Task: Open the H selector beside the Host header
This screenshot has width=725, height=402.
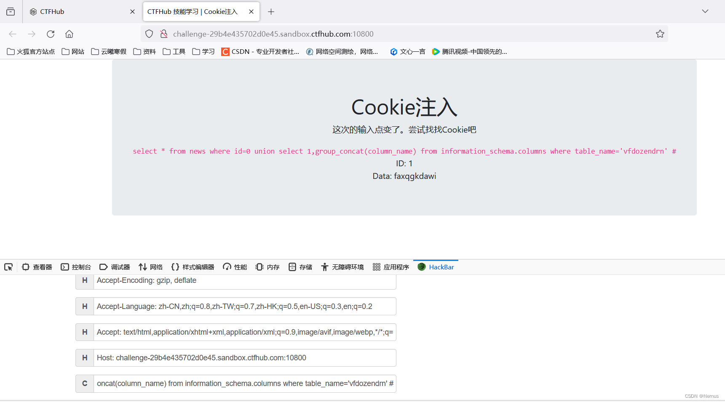Action: [84, 357]
